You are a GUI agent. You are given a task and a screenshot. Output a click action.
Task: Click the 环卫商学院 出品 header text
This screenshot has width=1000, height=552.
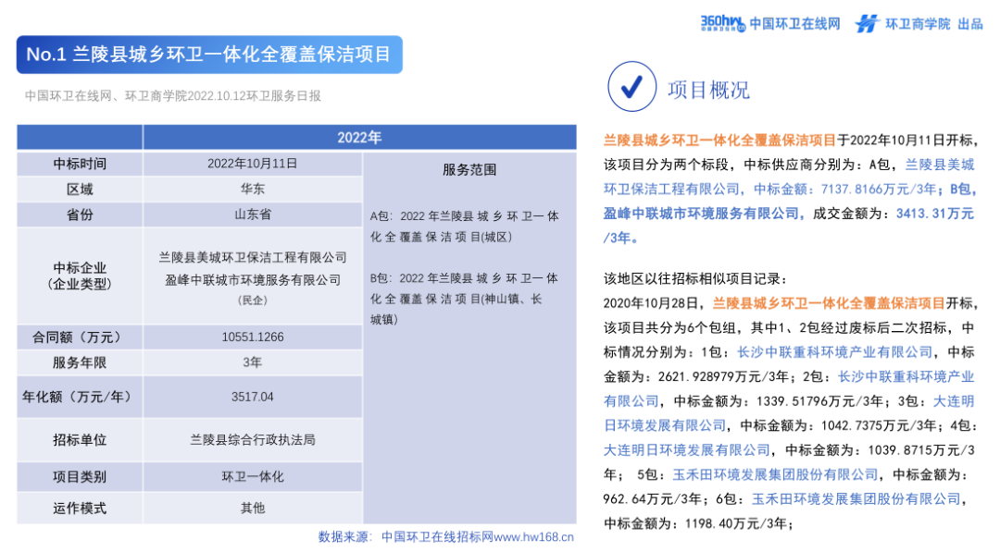click(934, 23)
